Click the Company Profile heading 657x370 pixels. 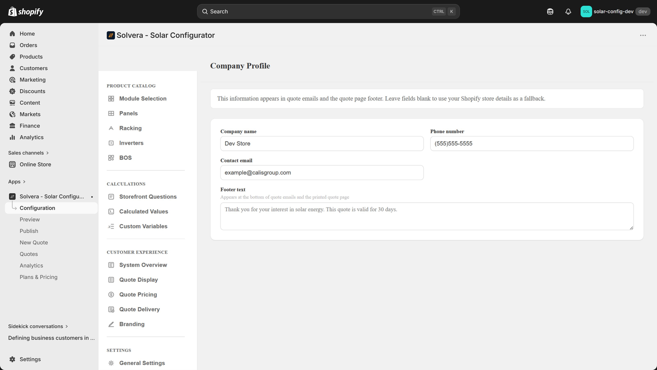240,66
